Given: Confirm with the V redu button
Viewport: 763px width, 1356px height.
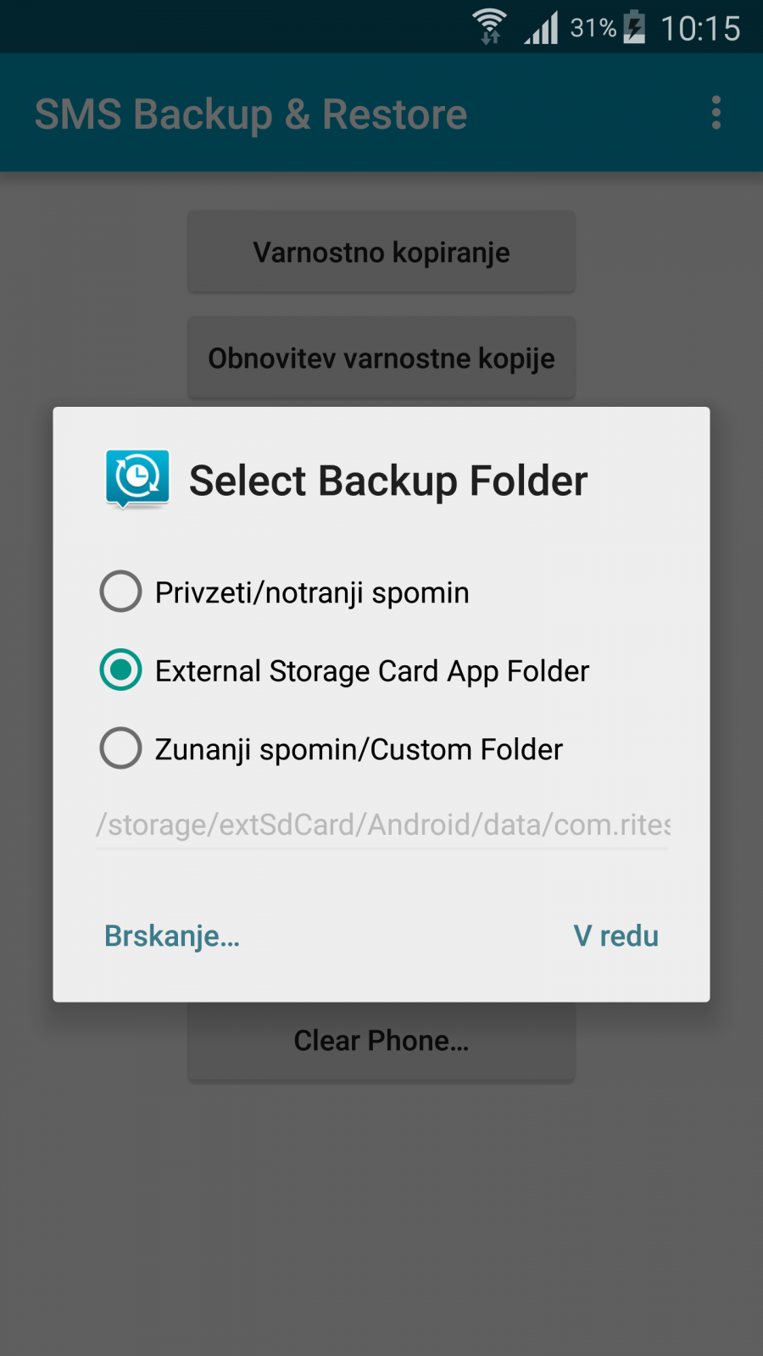Looking at the screenshot, I should coord(615,936).
